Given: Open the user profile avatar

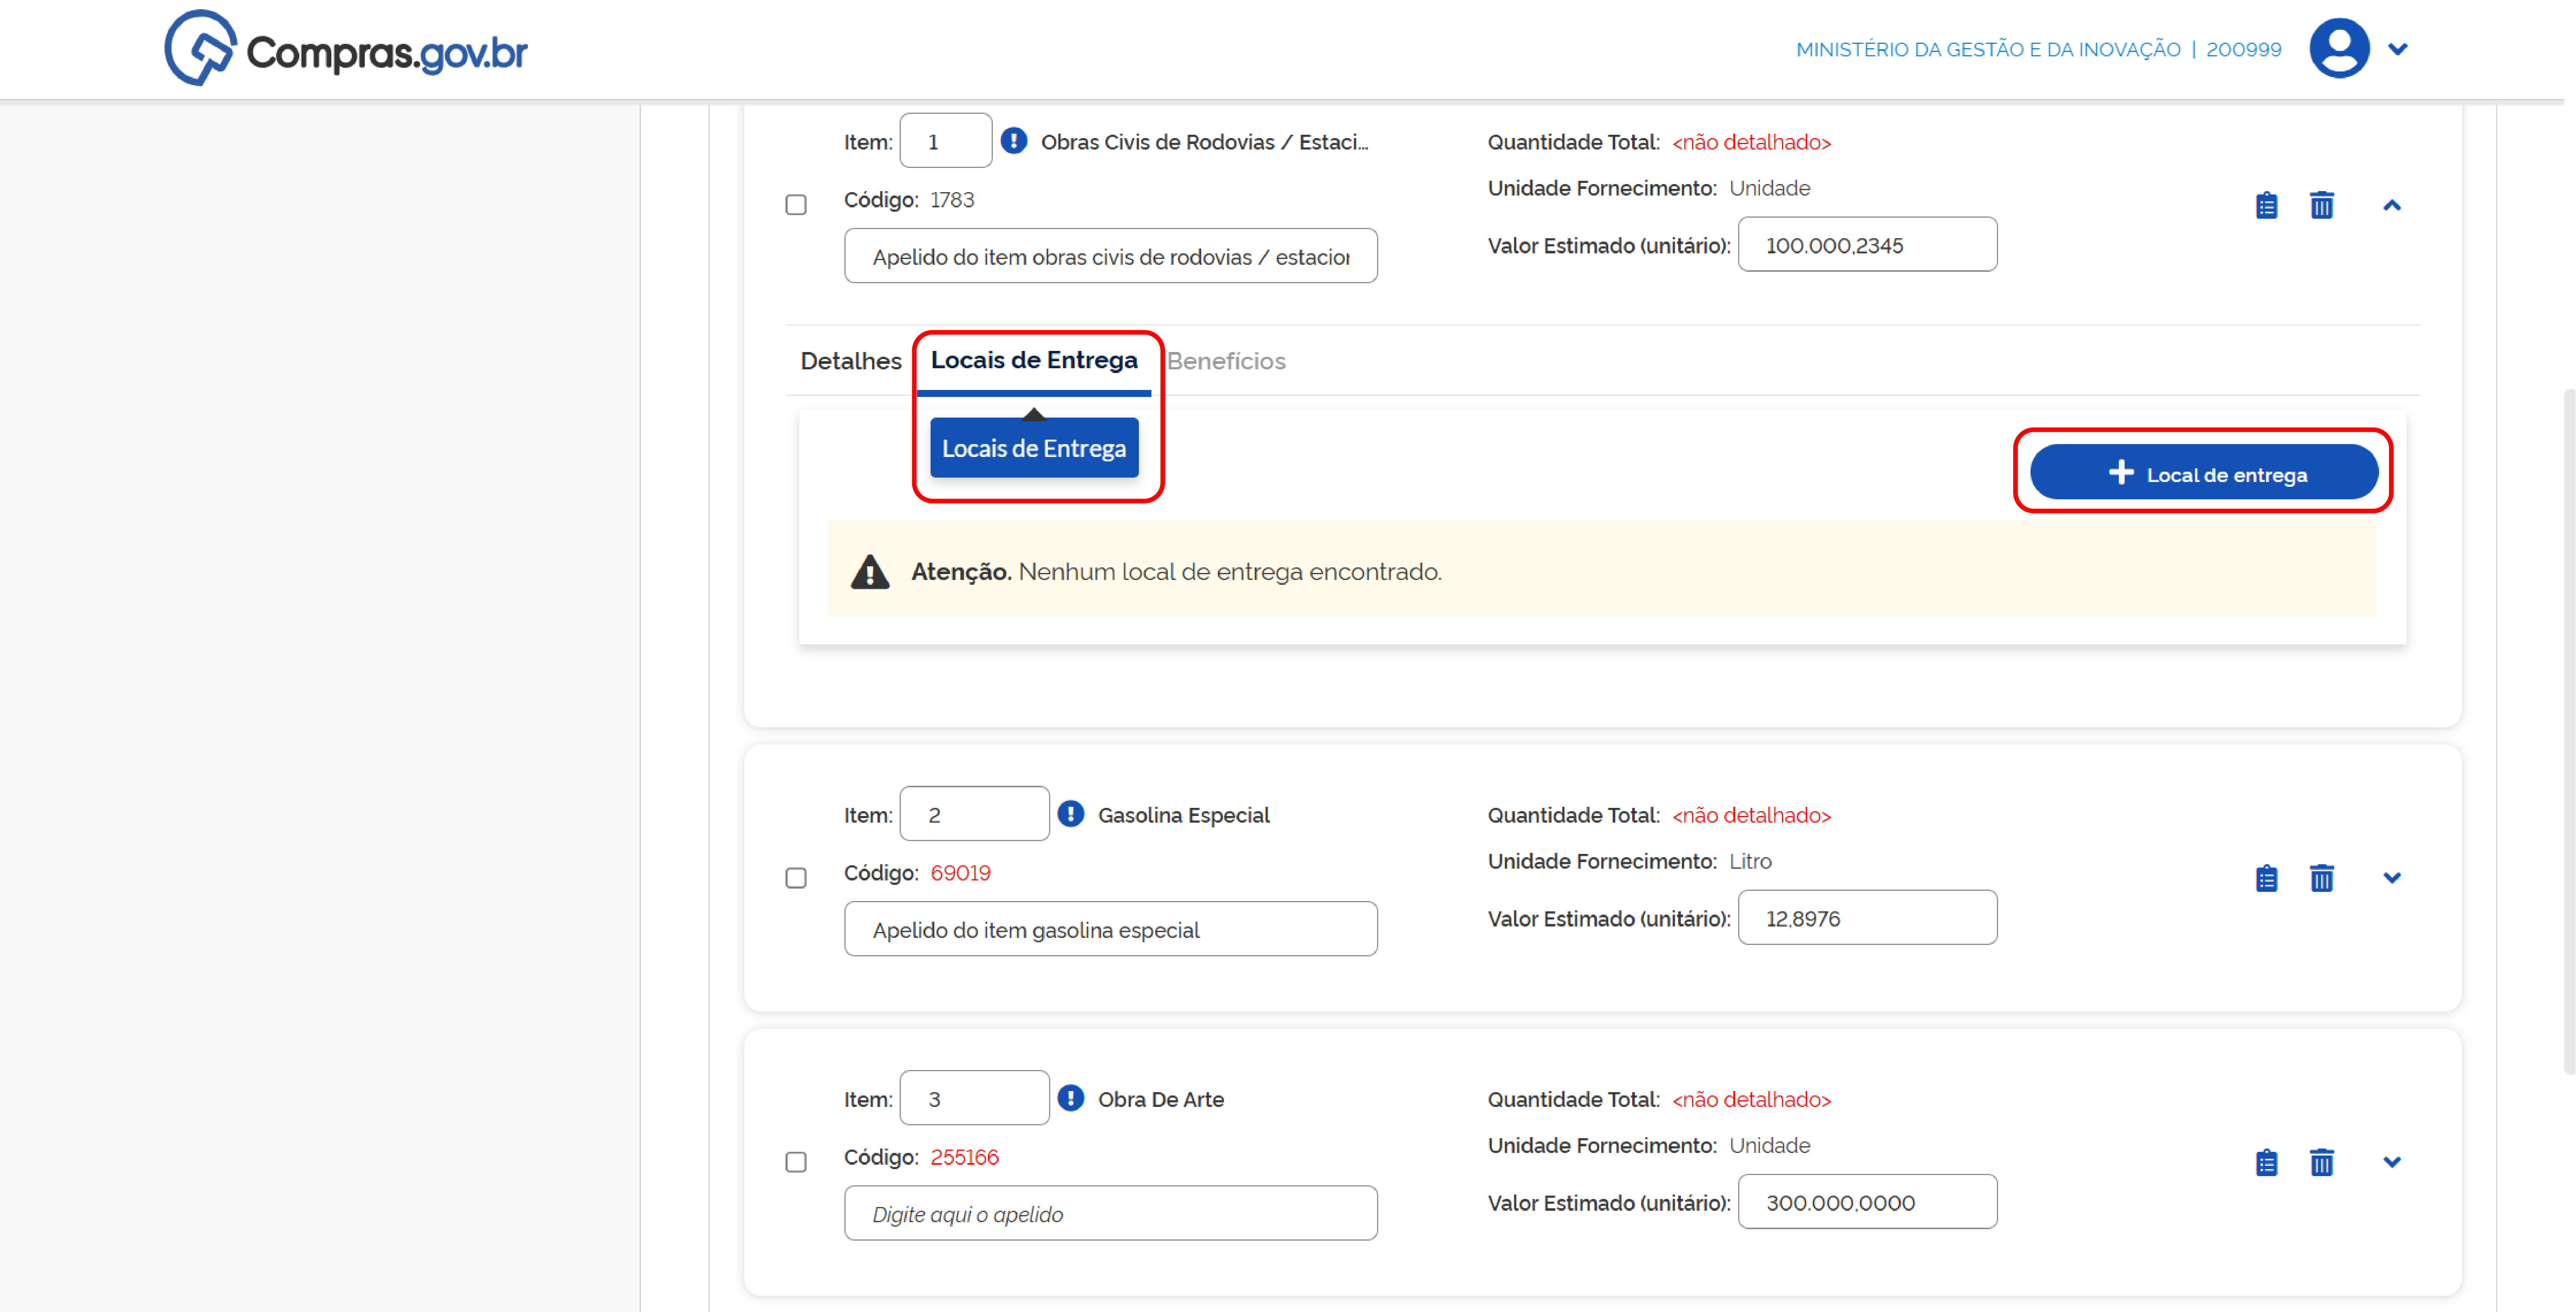Looking at the screenshot, I should coord(2339,48).
